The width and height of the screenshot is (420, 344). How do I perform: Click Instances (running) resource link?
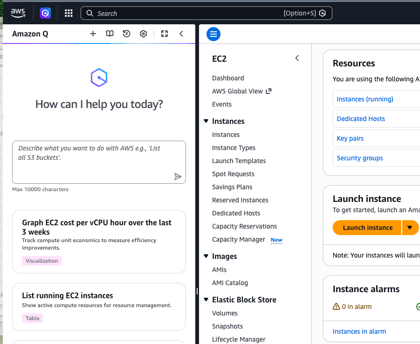[365, 100]
